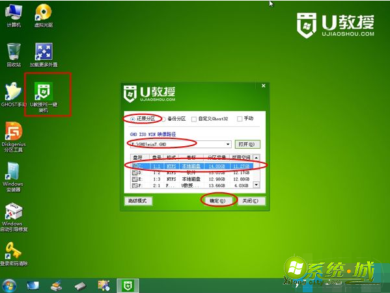
Task: Launch the GHOST手动 ghost icon
Action: tap(14, 95)
